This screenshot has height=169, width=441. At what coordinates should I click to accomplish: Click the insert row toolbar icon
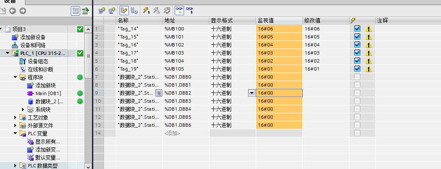101,11
